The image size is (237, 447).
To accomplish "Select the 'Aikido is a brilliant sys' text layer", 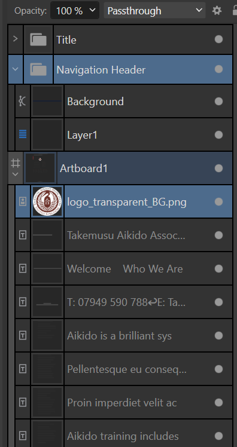I will (x=124, y=335).
